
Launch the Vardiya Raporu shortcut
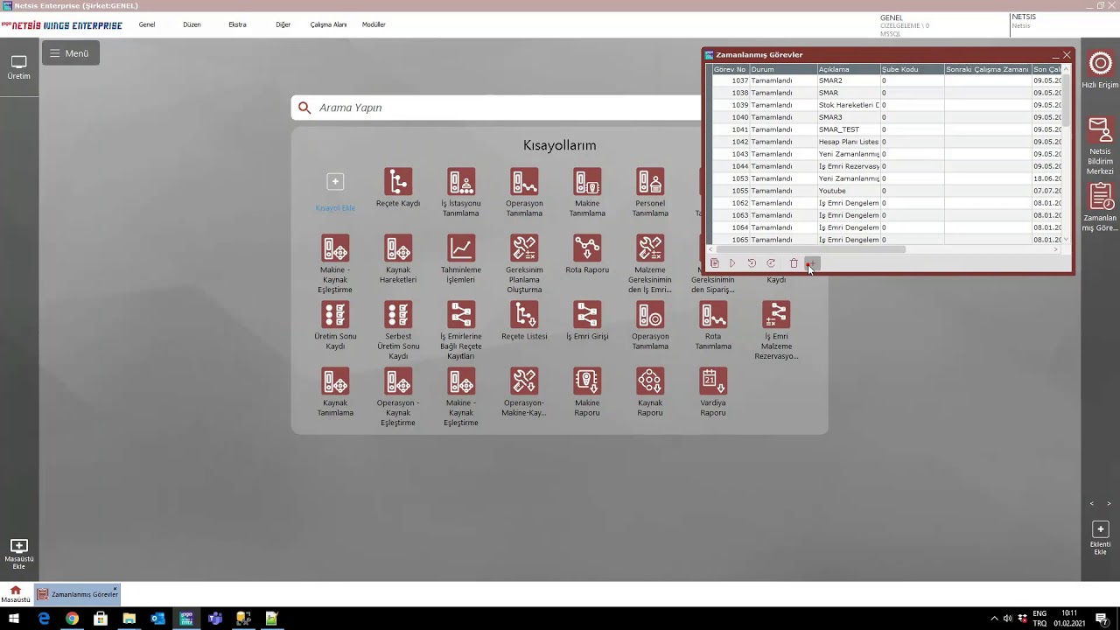(713, 391)
